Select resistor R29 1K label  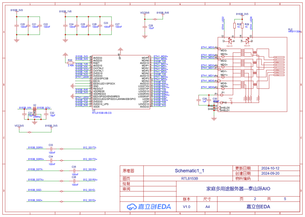[247, 26]
